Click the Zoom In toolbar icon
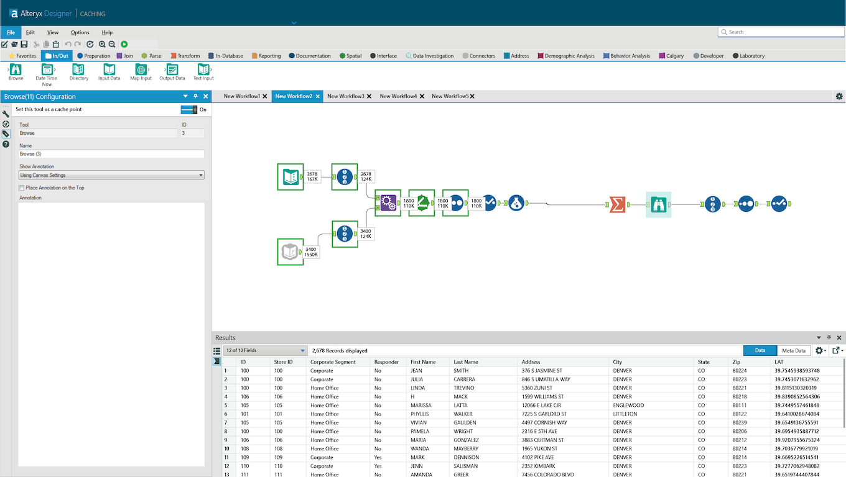The image size is (846, 477). click(x=102, y=44)
